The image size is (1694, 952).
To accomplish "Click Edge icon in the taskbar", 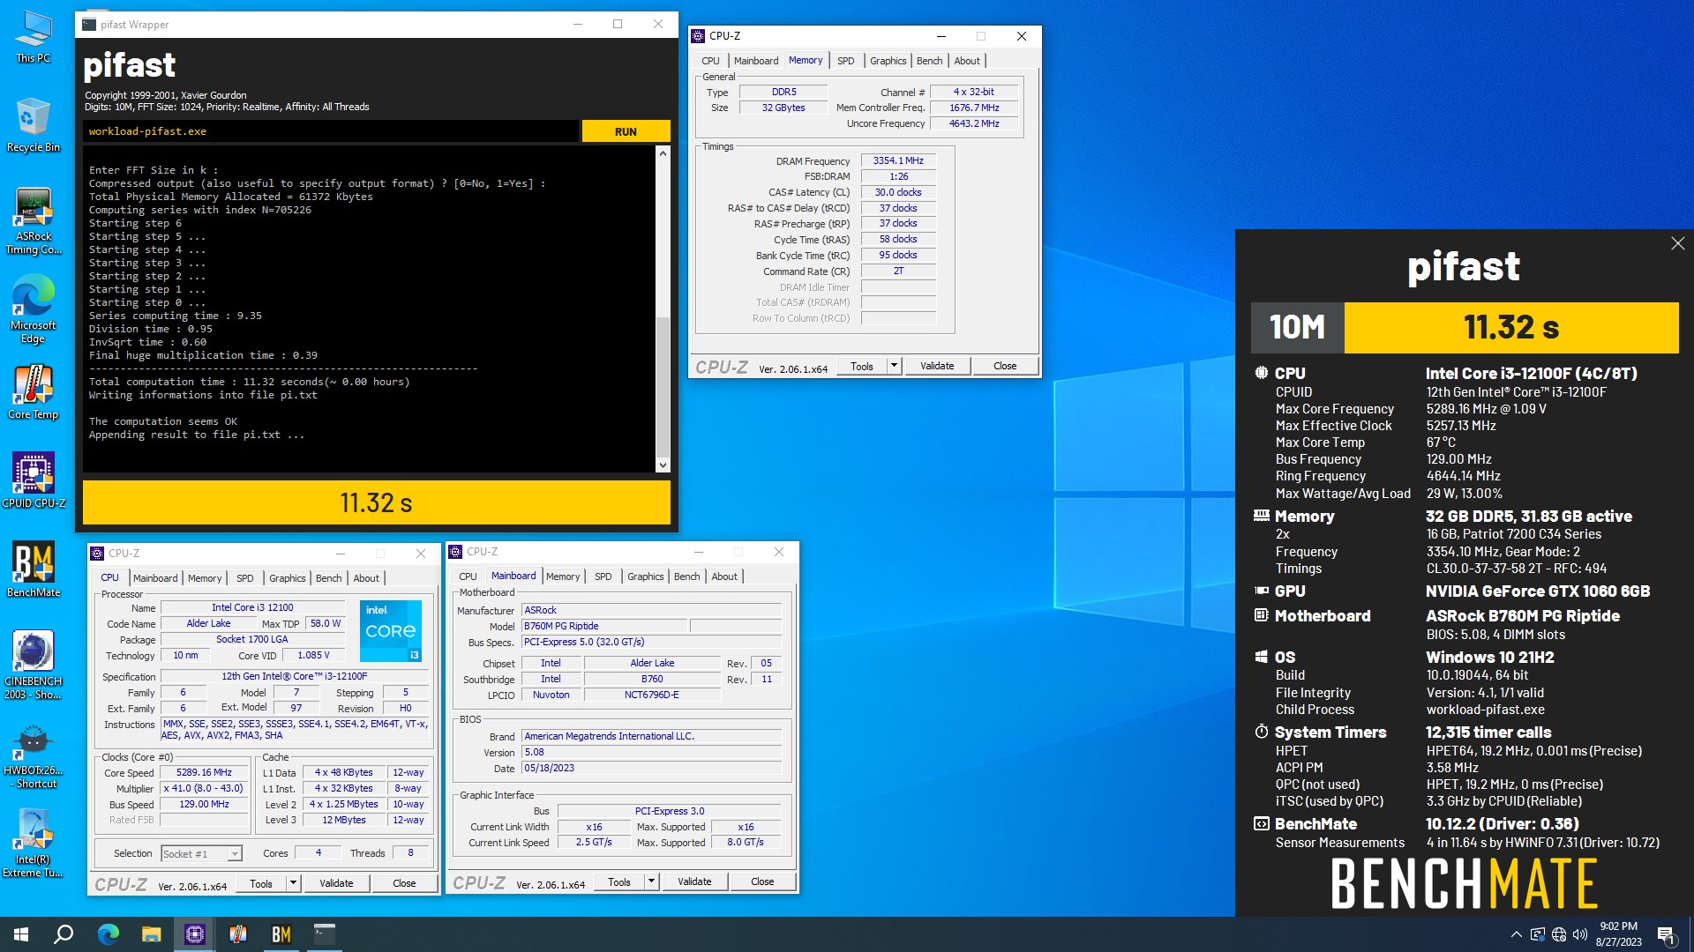I will pyautogui.click(x=108, y=934).
